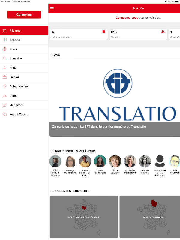This screenshot has width=180, height=240.
Task: Open Clubs from the sidebar
Action: 24,96
